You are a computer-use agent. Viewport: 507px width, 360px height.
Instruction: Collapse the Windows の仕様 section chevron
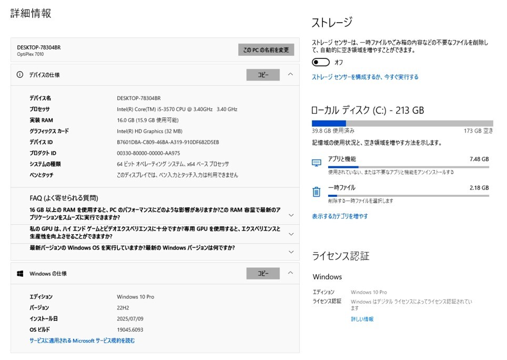[290, 273]
